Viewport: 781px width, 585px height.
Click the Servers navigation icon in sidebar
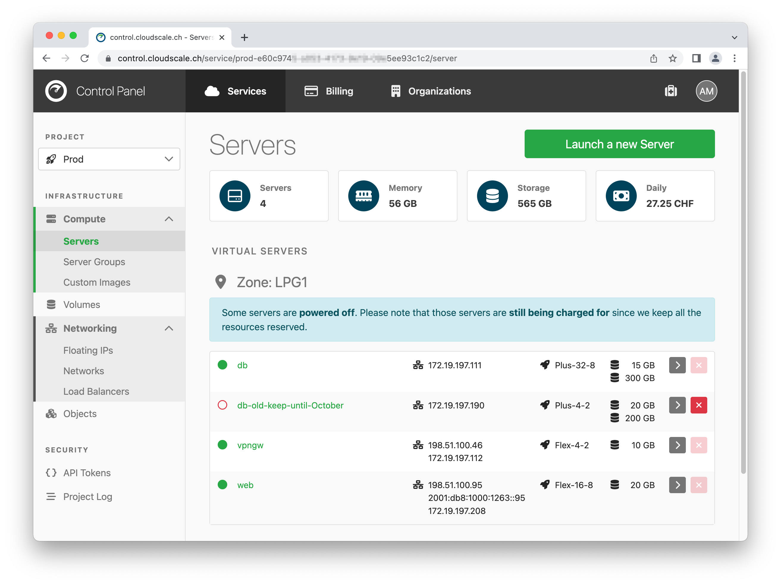81,240
